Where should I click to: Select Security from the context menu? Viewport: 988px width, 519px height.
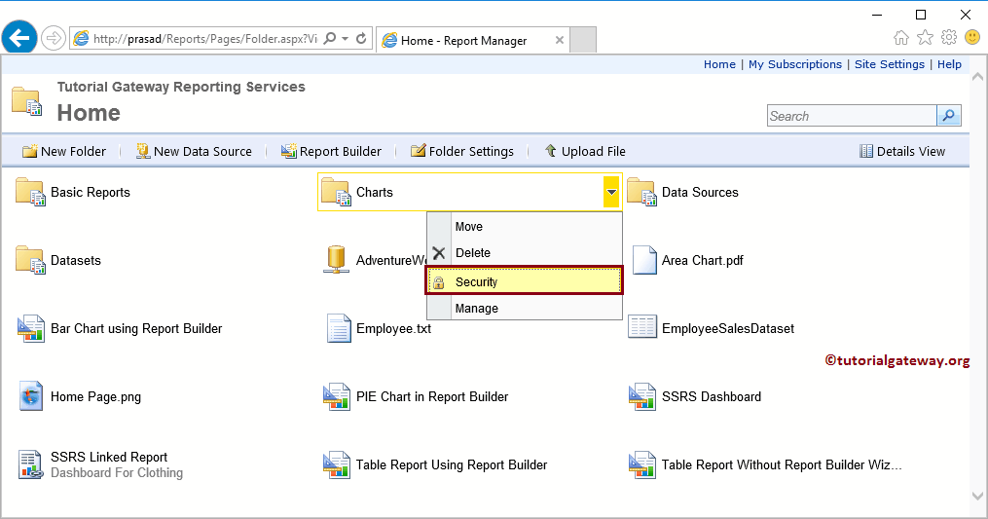(x=525, y=281)
